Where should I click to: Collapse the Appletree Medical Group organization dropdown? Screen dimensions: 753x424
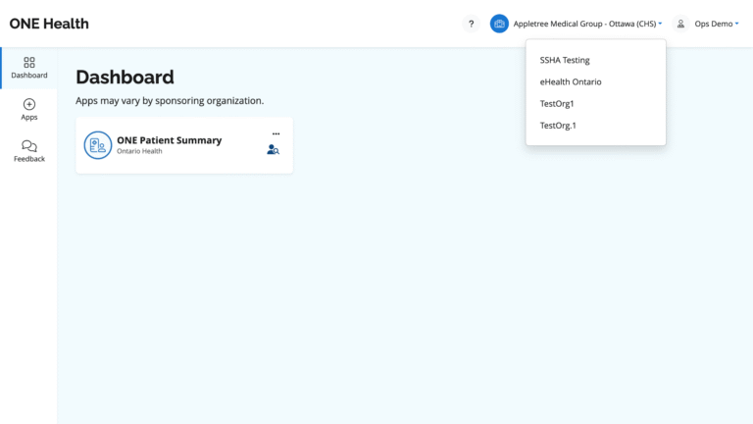coord(587,24)
